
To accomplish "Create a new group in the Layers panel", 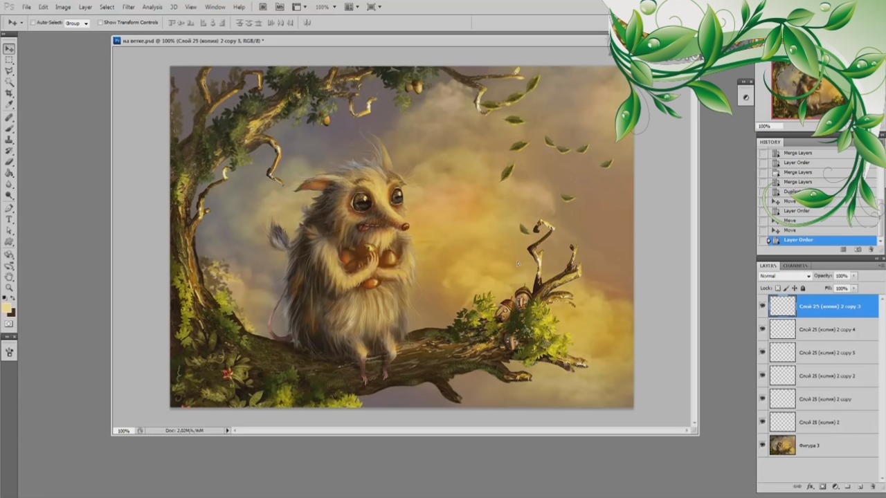I will click(x=848, y=487).
